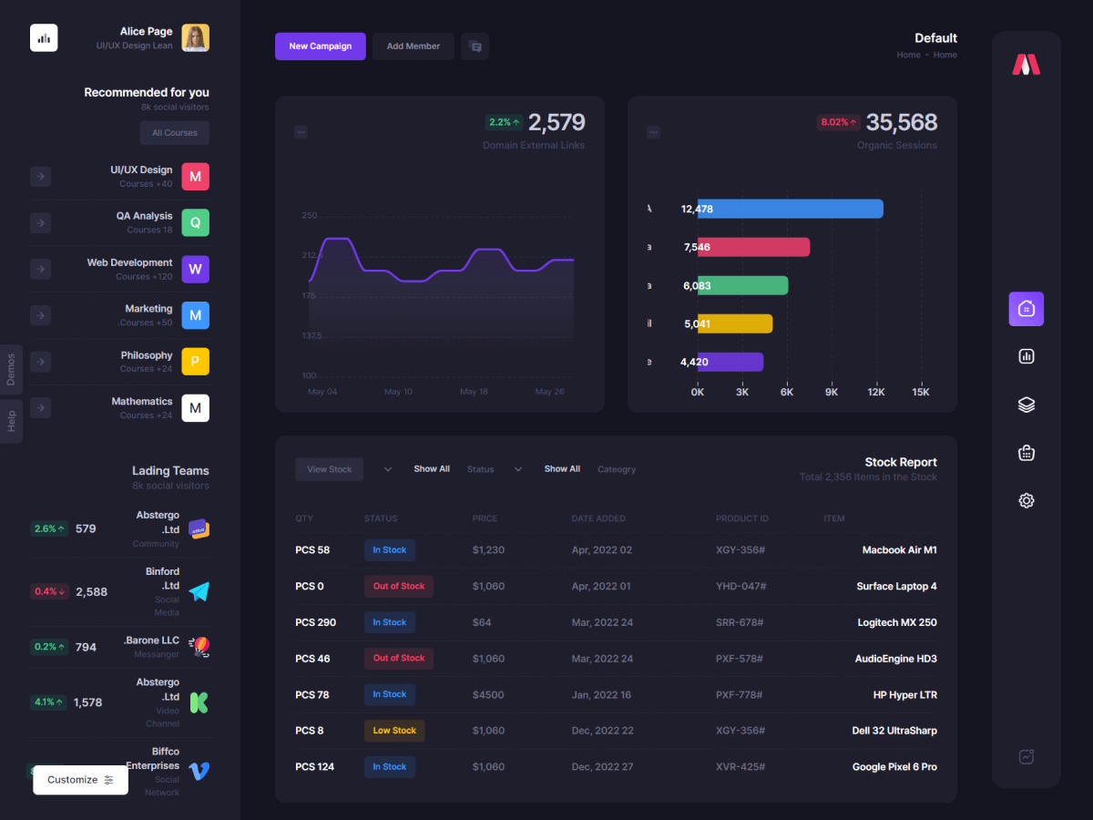Click arrow button next to UI/UX Design course
This screenshot has width=1093, height=820.
pos(40,177)
